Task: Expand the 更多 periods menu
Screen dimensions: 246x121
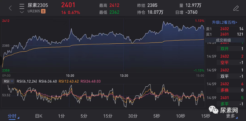Action: 232,116
